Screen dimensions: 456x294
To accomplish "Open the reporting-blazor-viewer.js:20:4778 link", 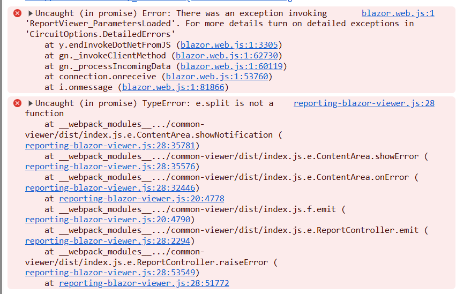I will (x=141, y=198).
